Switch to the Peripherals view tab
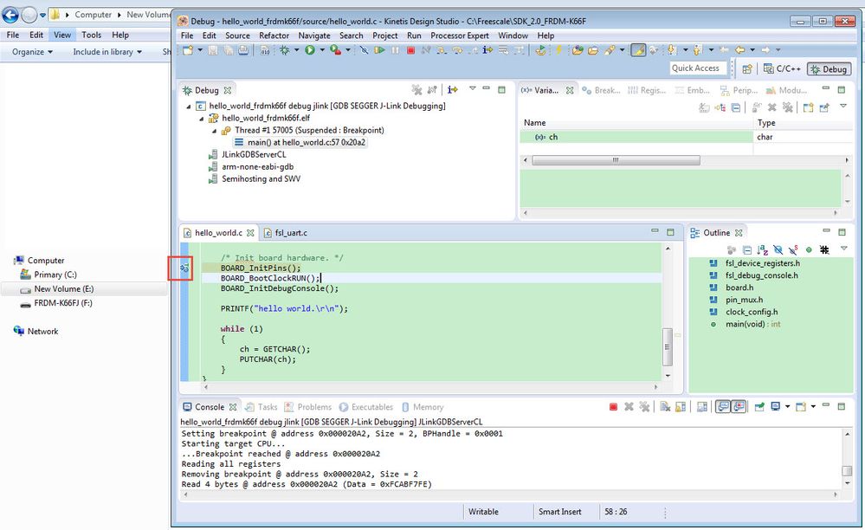Image resolution: width=865 pixels, height=530 pixels. [739, 90]
